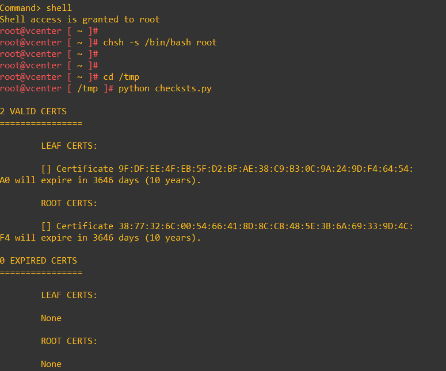Click the "Command> shell" line
This screenshot has width=446, height=371.
pyautogui.click(x=36, y=8)
